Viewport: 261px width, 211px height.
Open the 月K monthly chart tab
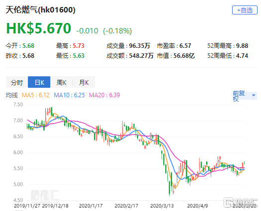84,82
